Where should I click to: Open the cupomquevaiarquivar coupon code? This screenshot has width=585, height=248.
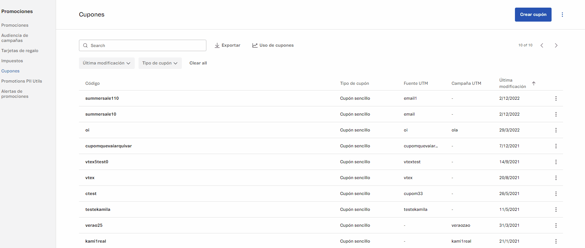(109, 146)
